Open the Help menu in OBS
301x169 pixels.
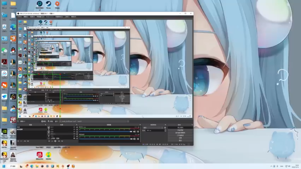tap(73, 17)
